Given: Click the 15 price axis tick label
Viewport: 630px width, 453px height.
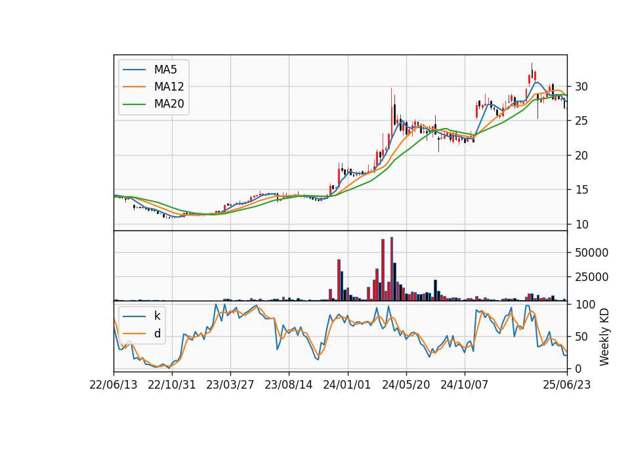Looking at the screenshot, I should 581,189.
